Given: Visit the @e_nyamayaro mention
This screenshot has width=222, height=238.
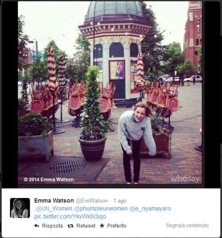Looking at the screenshot, I should point(150,209).
